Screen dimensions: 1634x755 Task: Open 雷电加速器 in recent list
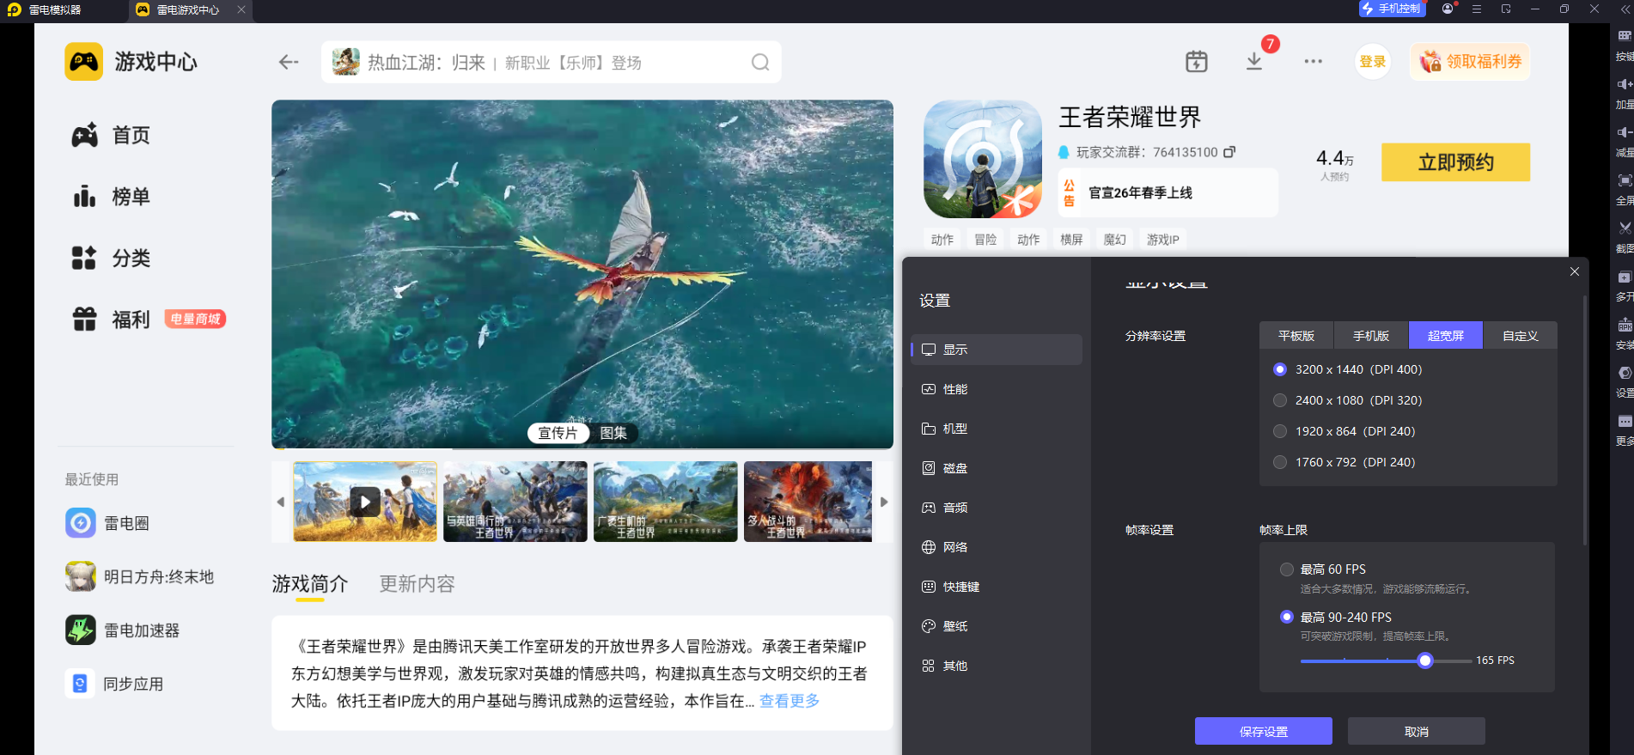click(123, 630)
